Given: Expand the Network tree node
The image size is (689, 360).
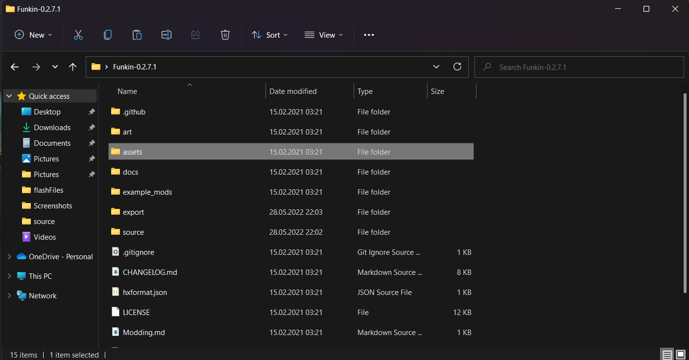Looking at the screenshot, I should [x=9, y=295].
